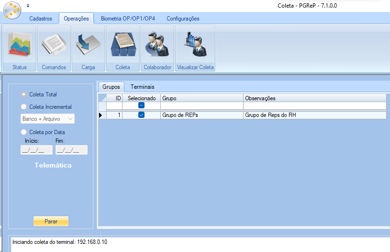Select the Coleta ribbon icon
Screen dimensions: 390x252
tap(123, 48)
